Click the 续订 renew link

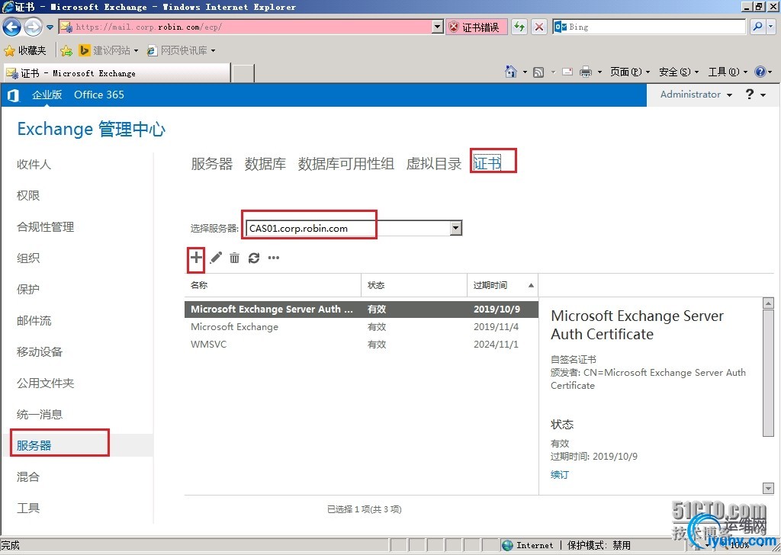pyautogui.click(x=559, y=474)
